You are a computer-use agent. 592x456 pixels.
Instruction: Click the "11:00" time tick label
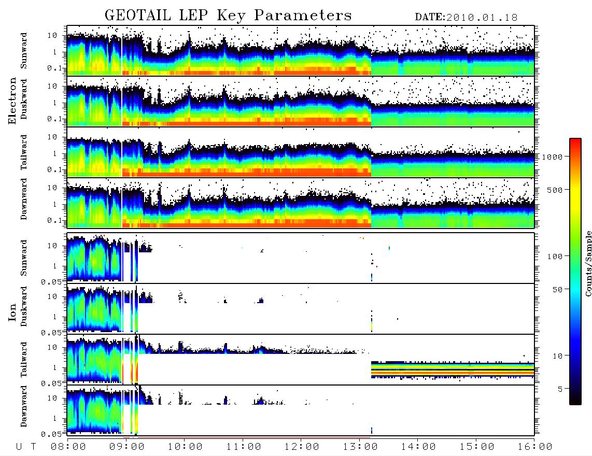(244, 447)
